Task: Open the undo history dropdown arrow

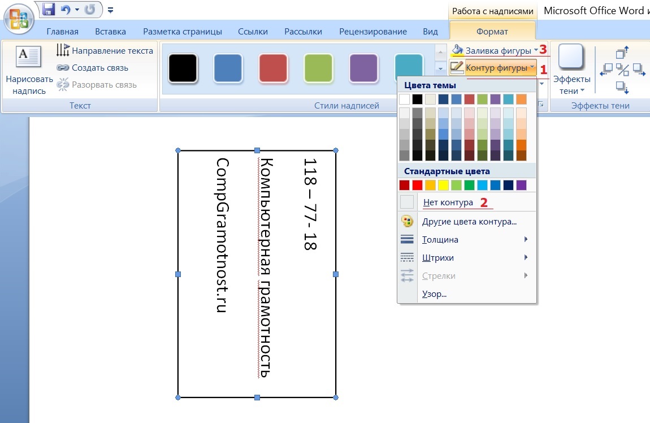Action: point(77,10)
